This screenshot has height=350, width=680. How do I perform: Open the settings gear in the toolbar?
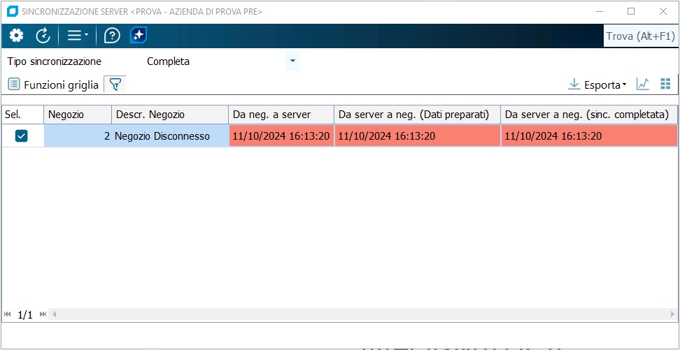pyautogui.click(x=17, y=36)
